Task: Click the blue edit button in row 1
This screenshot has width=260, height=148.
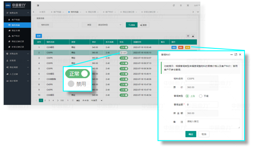Action: tap(174, 48)
